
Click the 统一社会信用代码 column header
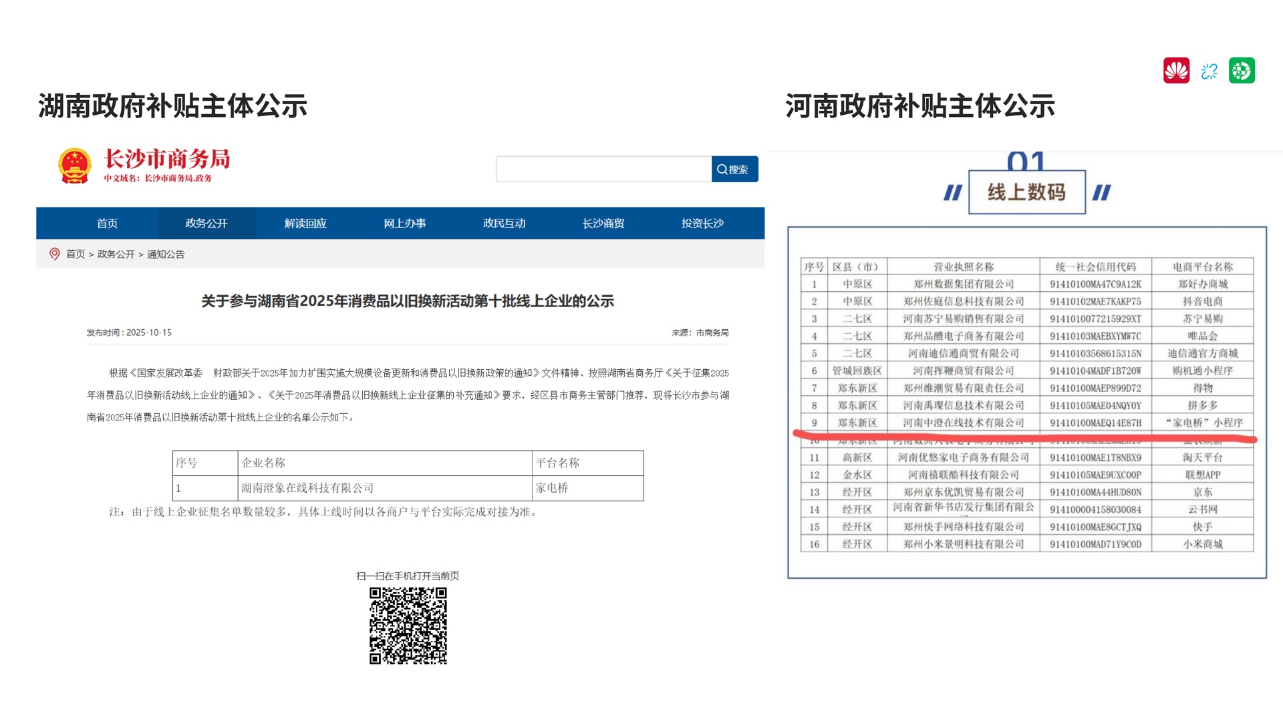tap(1096, 267)
